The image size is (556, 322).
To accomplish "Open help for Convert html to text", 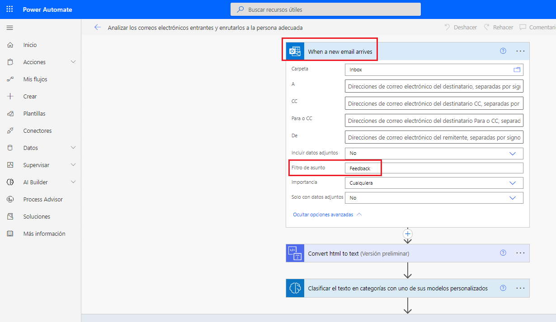I will pos(503,253).
